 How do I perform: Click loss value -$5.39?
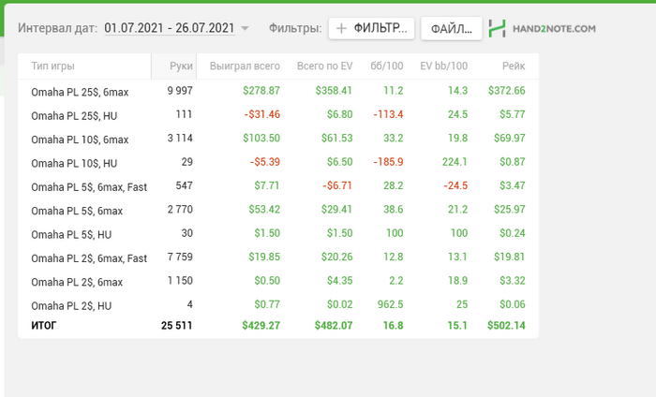click(x=265, y=162)
